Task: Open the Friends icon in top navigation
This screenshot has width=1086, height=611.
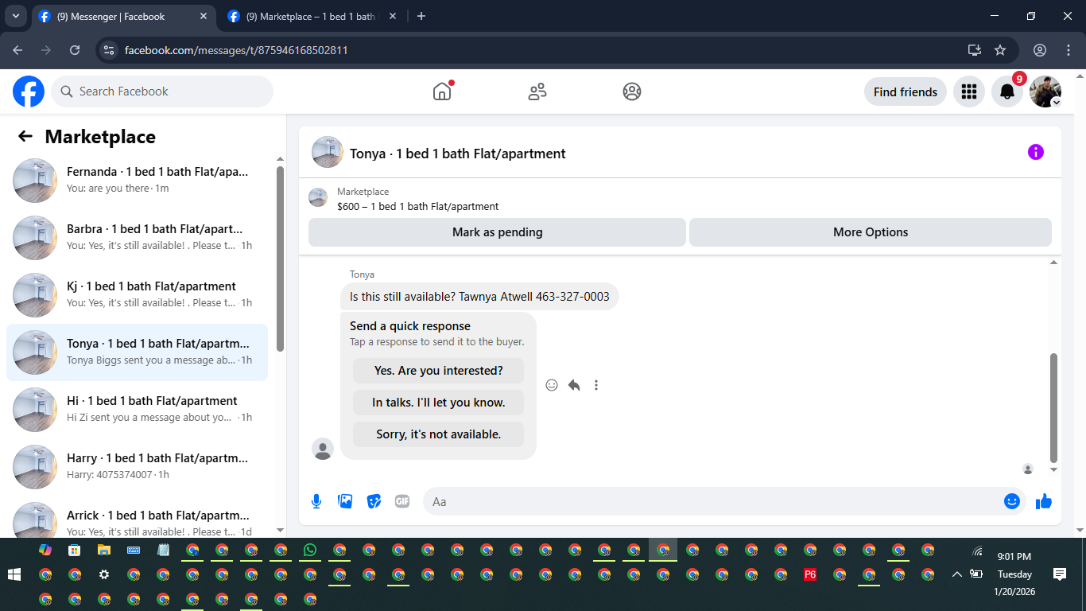Action: [x=537, y=91]
